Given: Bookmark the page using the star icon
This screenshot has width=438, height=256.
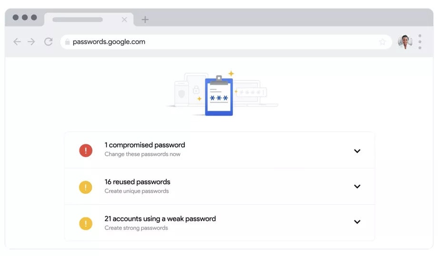Looking at the screenshot, I should click(382, 42).
